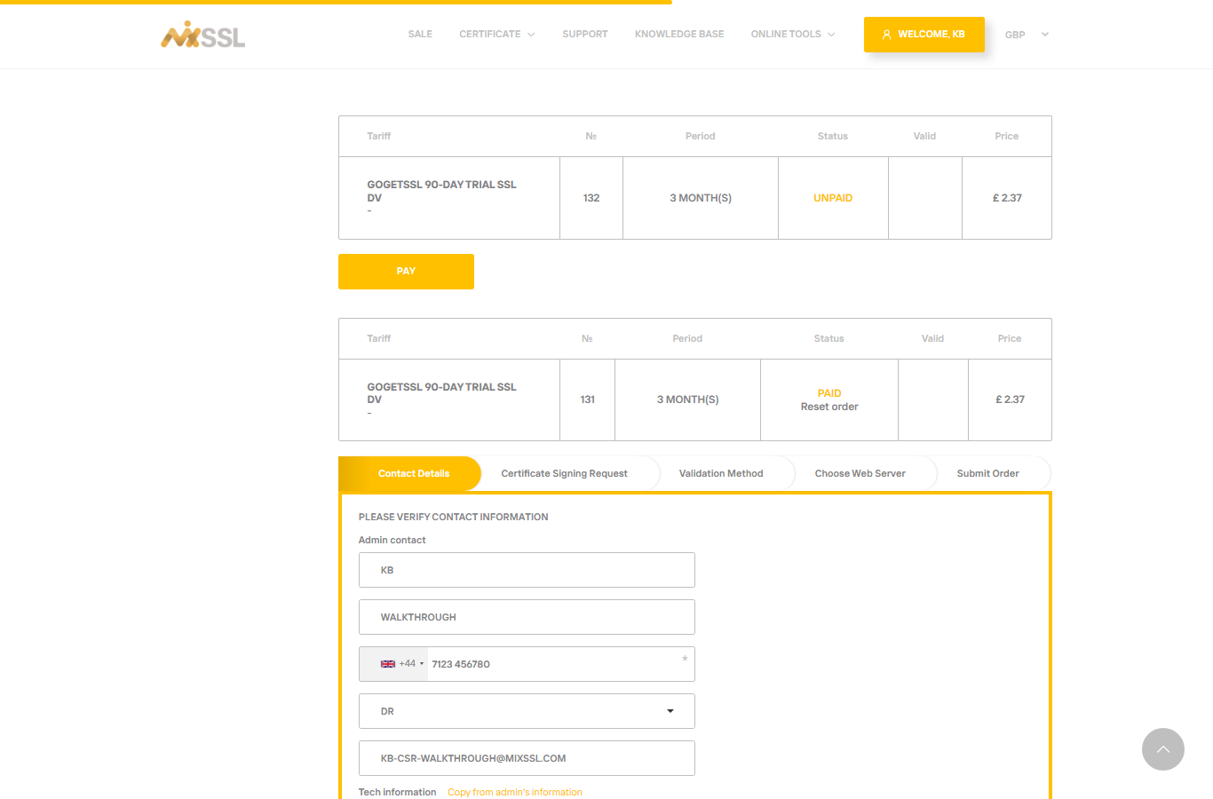The width and height of the screenshot is (1213, 799).
Task: Switch to the Validation Method tab
Action: tap(721, 473)
